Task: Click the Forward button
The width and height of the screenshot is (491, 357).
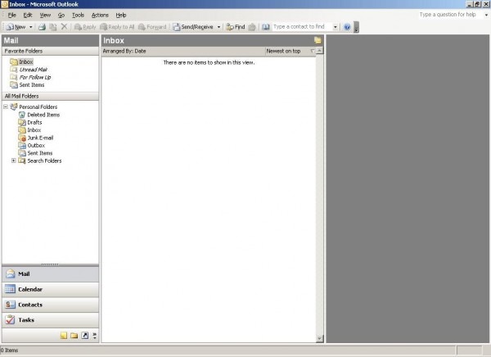Action: tap(152, 27)
